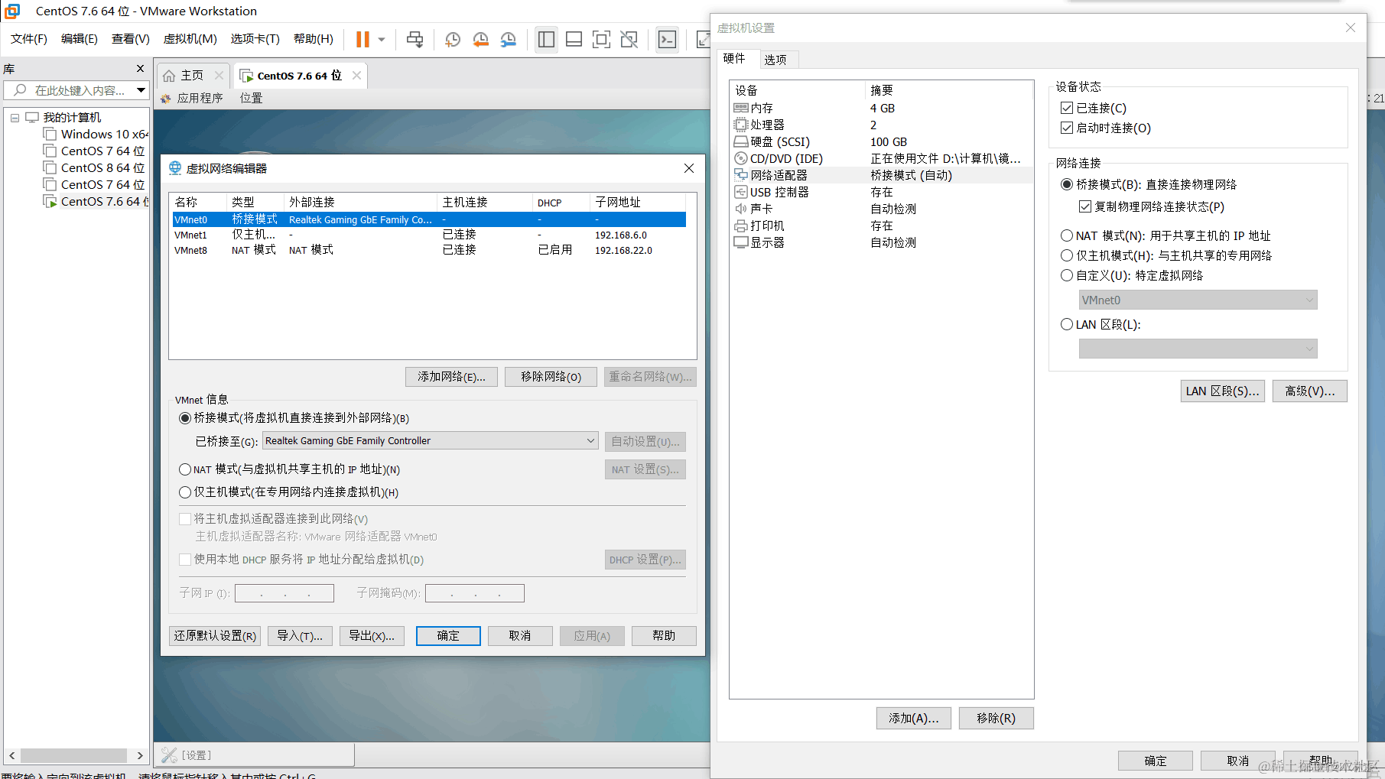Open 选项卡(T) menu
The height and width of the screenshot is (779, 1385).
pyautogui.click(x=255, y=39)
